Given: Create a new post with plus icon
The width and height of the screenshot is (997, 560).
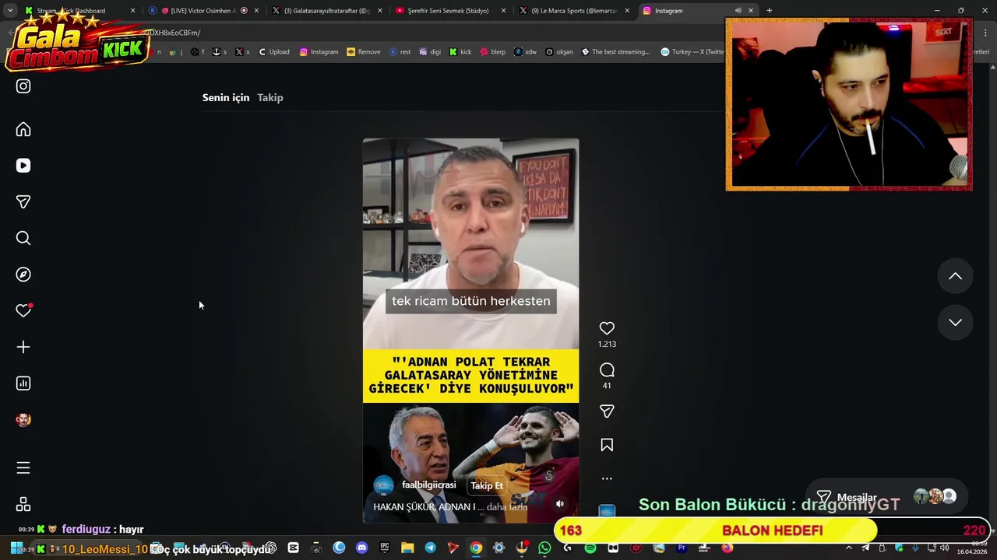Looking at the screenshot, I should (x=23, y=347).
